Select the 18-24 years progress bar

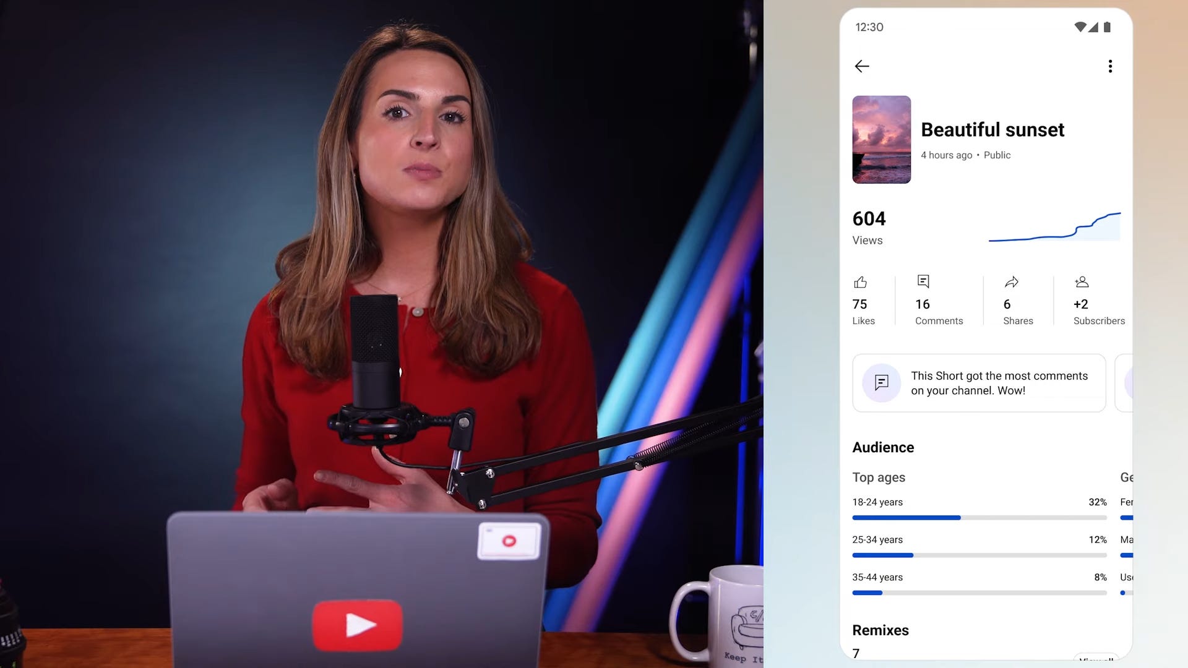coord(979,518)
